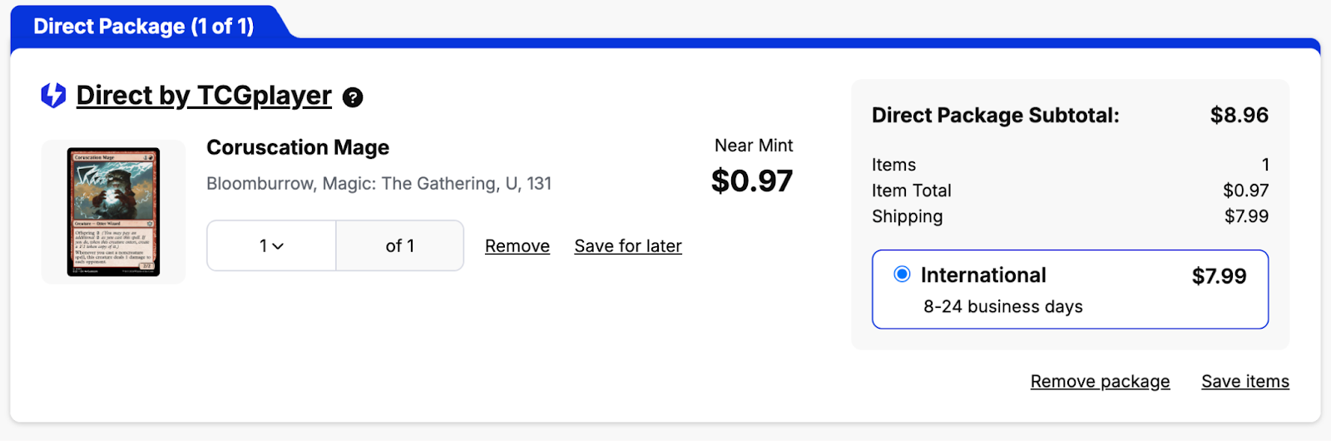Viewport: 1331px width, 441px height.
Task: Click the 8-24 business days delivery text
Action: coord(1002,306)
